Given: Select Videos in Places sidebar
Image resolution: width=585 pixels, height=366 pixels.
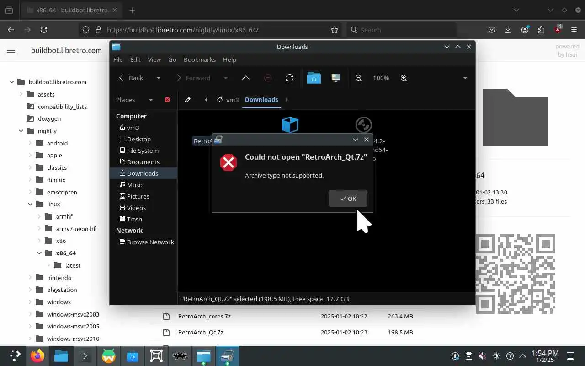Looking at the screenshot, I should tap(143, 208).
